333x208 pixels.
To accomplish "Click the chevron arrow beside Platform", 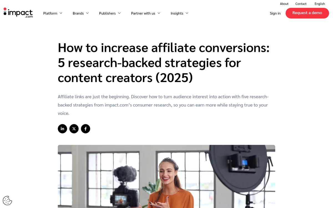I will 61,13.
